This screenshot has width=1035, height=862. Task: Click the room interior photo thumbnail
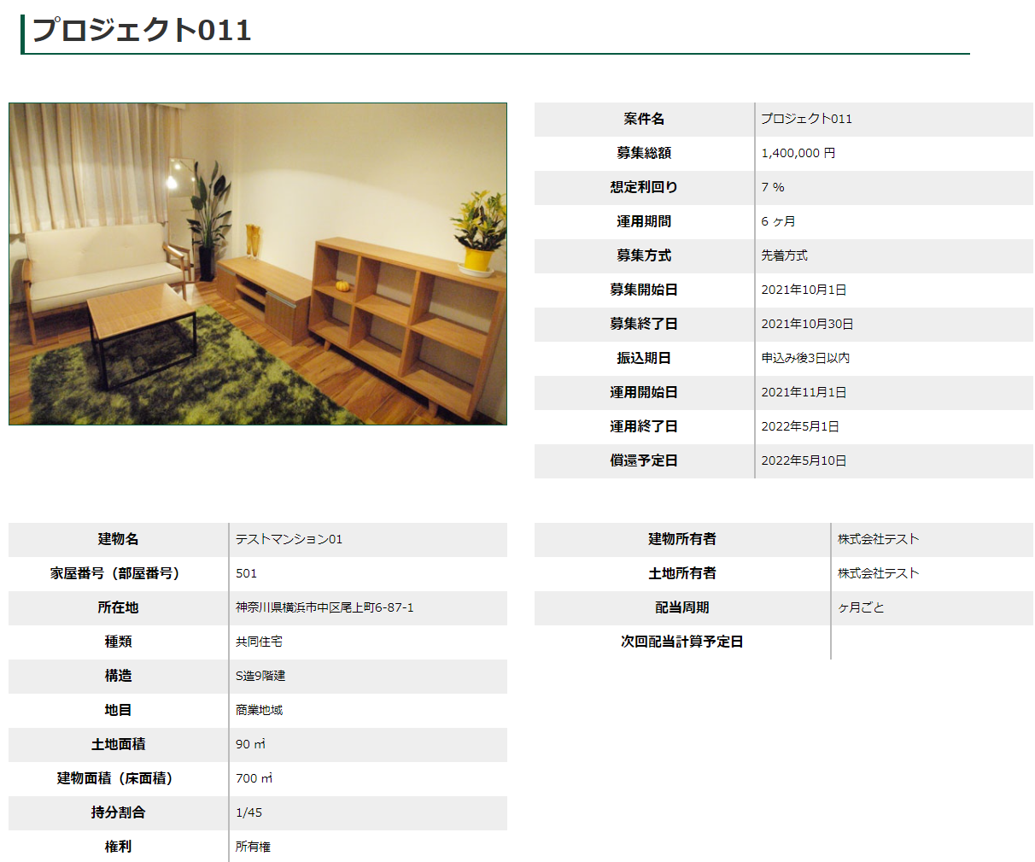[258, 264]
